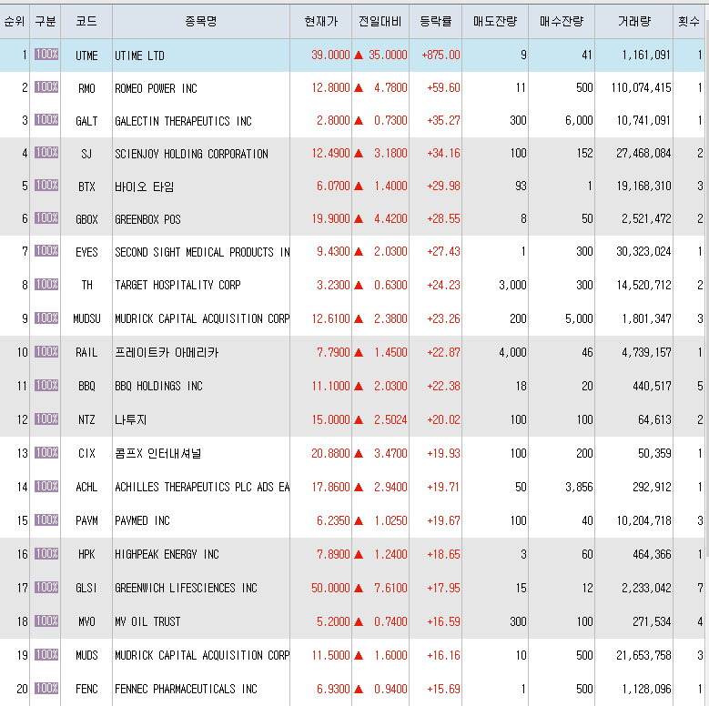The image size is (709, 706).
Task: Select the 콤프X 인터내셔널 stock name
Action: pyautogui.click(x=157, y=453)
